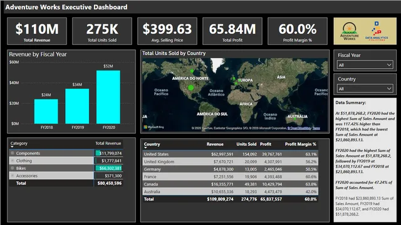Click the Clothing revenue $1,777,841 cell
401x225 pixels.
click(108, 161)
